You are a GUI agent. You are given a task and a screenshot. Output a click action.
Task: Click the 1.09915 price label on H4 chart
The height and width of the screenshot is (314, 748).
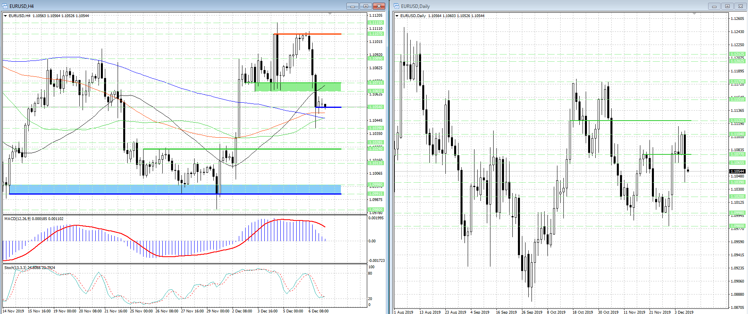[x=375, y=194]
